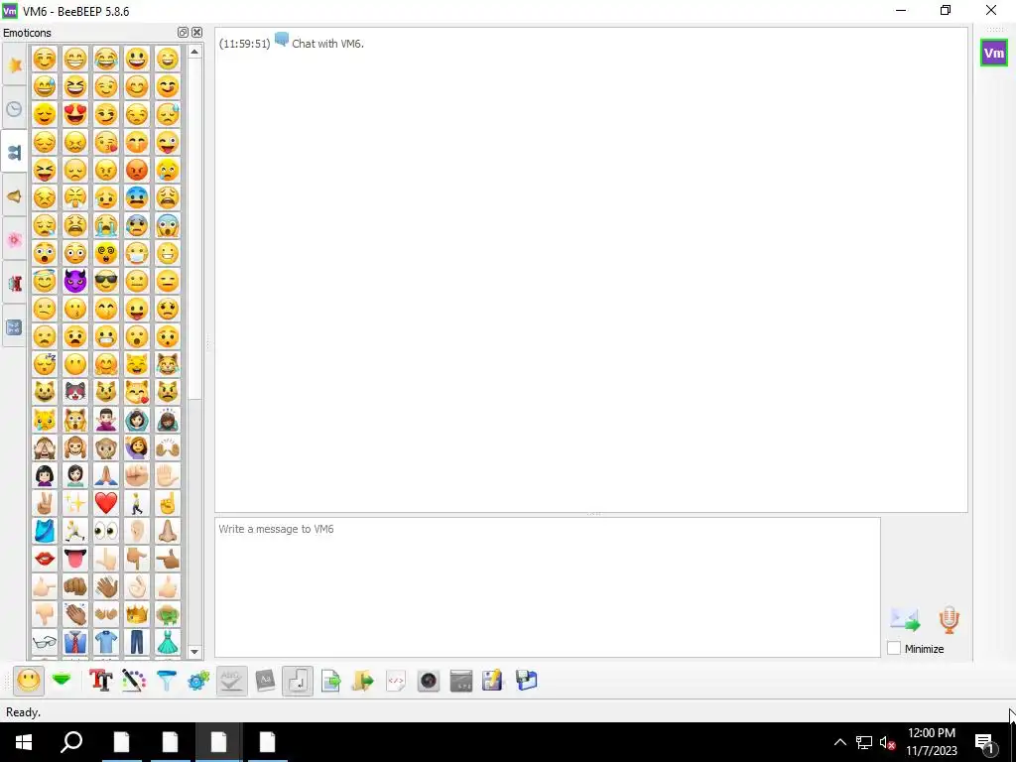This screenshot has height=762, width=1016.
Task: Insert the heart eyes emoji
Action: (x=75, y=114)
